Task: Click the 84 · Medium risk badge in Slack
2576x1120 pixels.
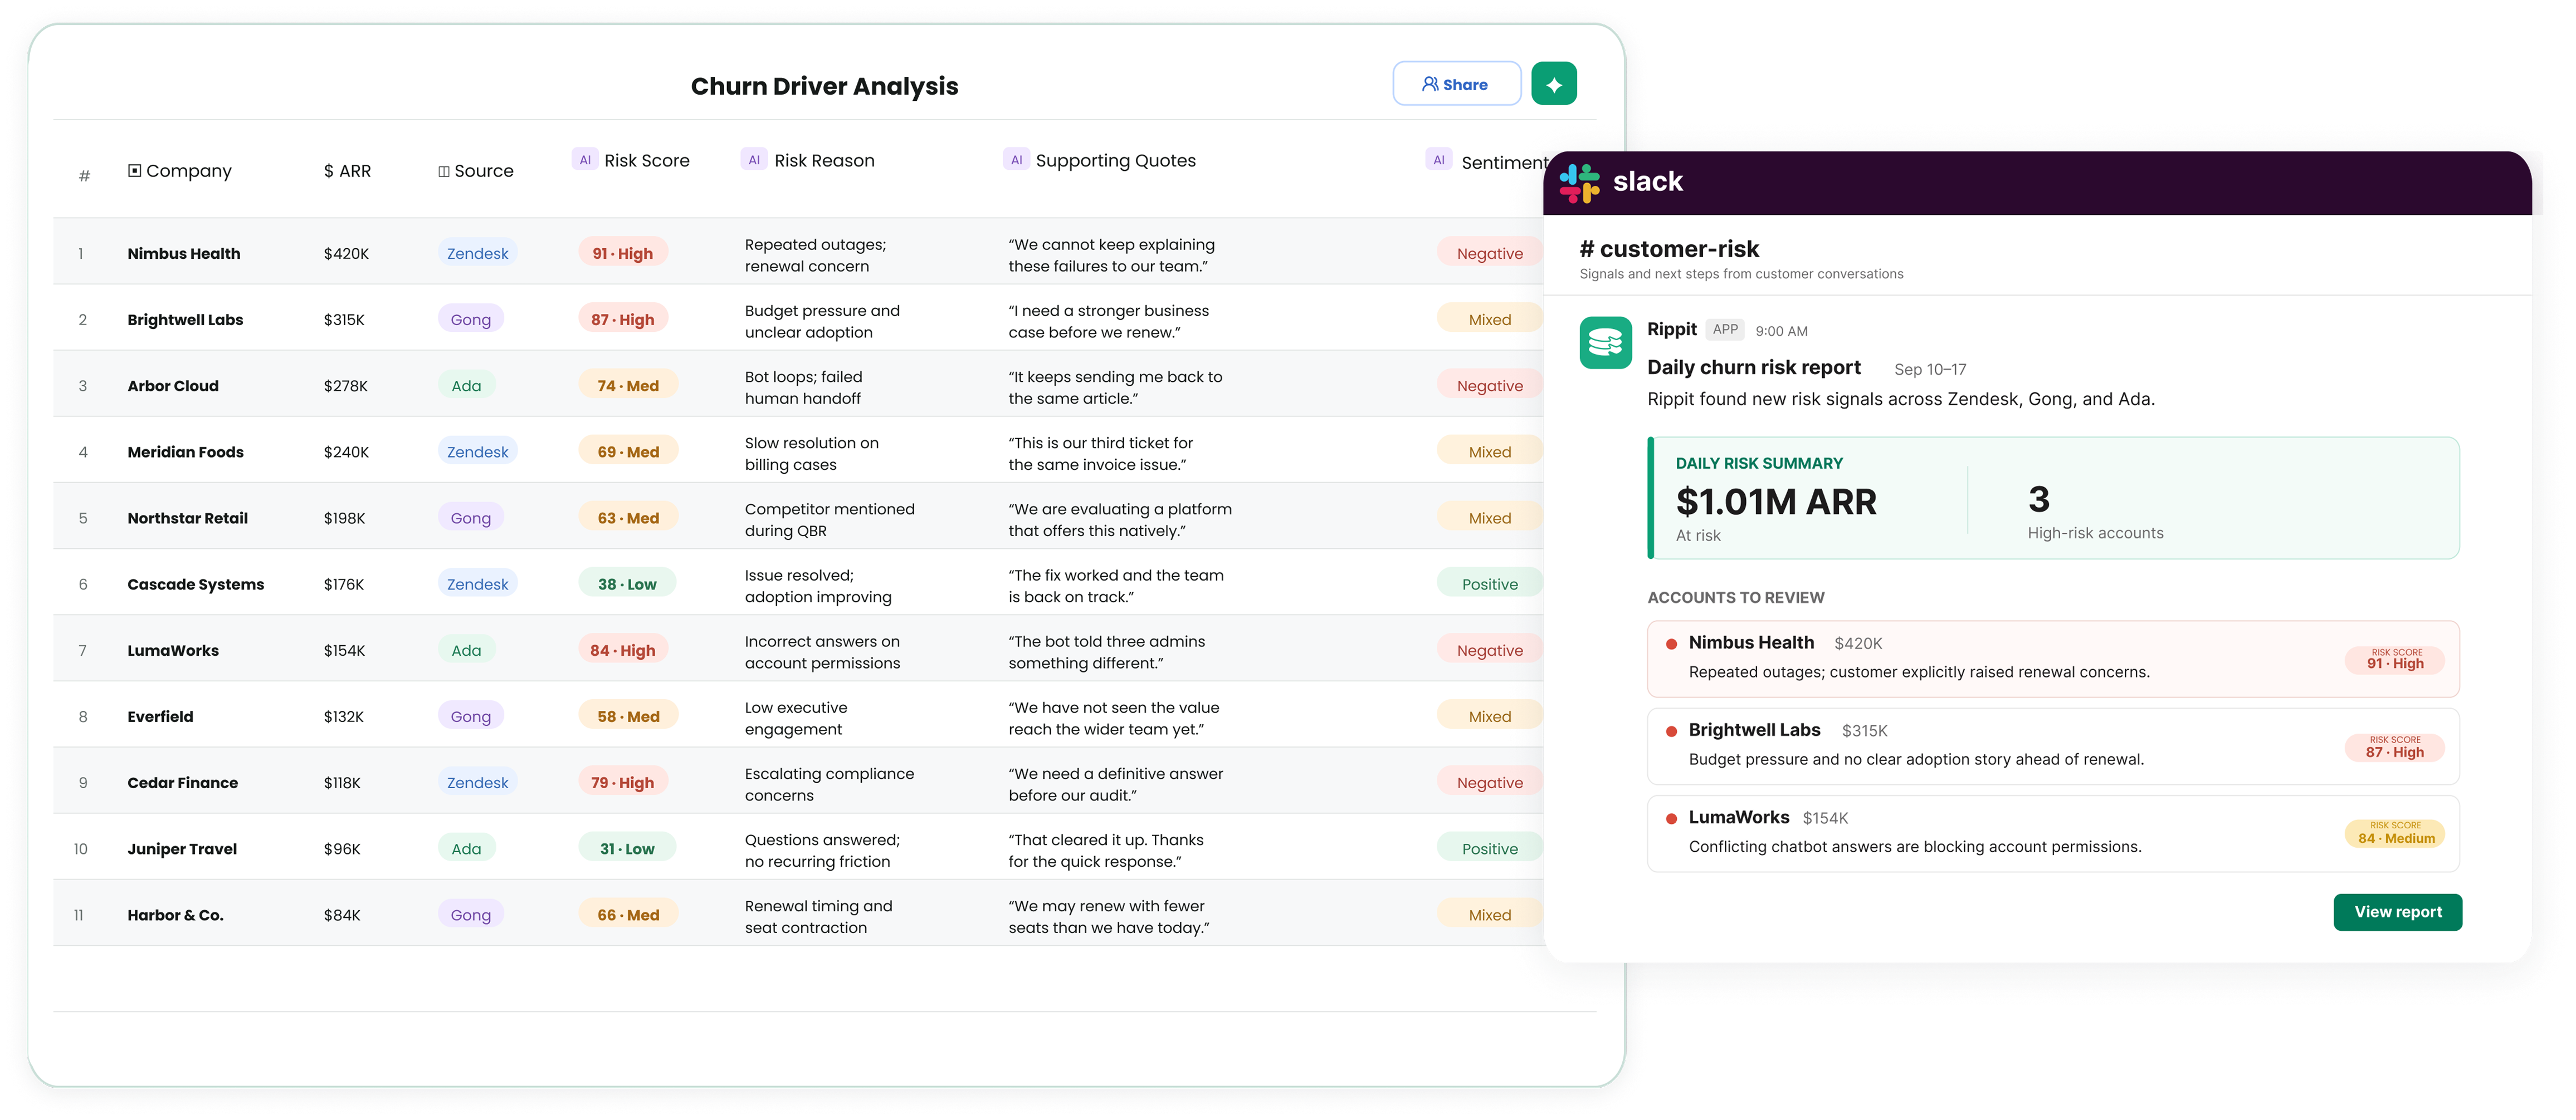Action: pos(2394,833)
